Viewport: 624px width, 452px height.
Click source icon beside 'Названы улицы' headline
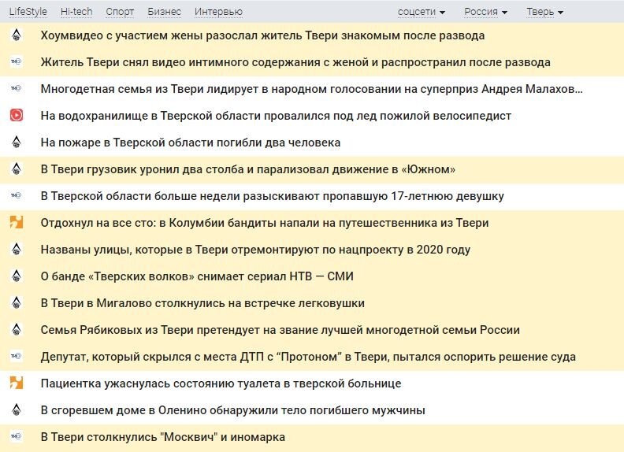(17, 249)
